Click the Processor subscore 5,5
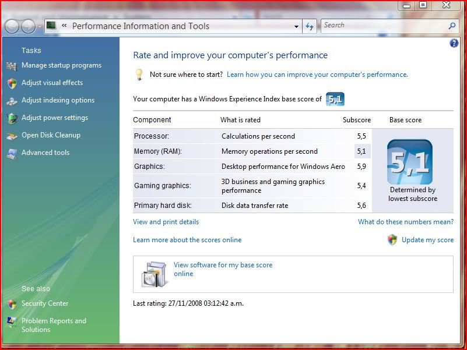Viewport: 467px width, 350px height. coord(361,136)
